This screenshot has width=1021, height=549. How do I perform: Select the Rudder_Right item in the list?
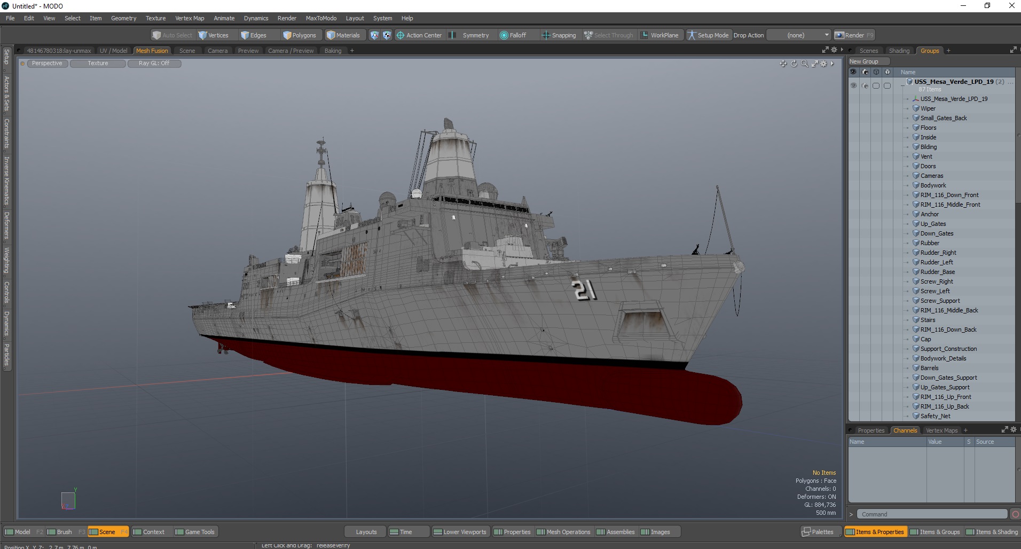click(938, 253)
